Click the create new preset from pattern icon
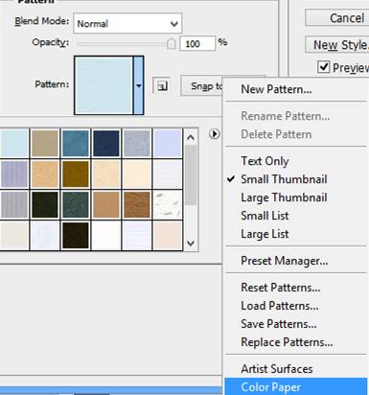 point(162,85)
